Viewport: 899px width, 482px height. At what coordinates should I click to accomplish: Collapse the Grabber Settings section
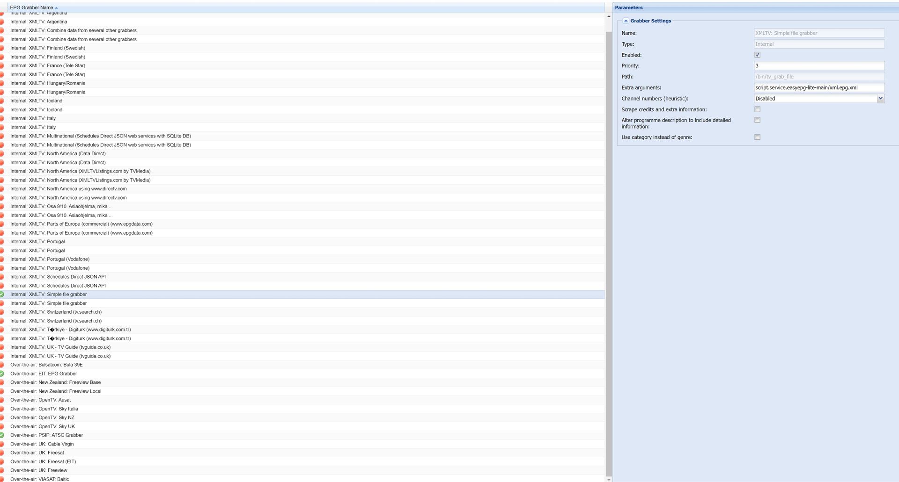626,21
